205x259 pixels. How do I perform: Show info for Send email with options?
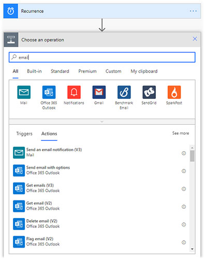click(184, 171)
